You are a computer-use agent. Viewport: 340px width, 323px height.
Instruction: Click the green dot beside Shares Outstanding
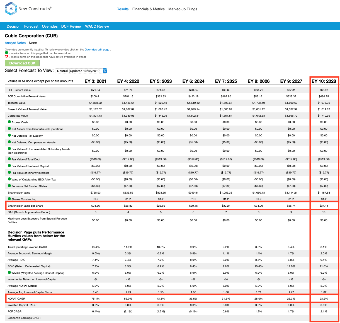[x=9, y=199]
